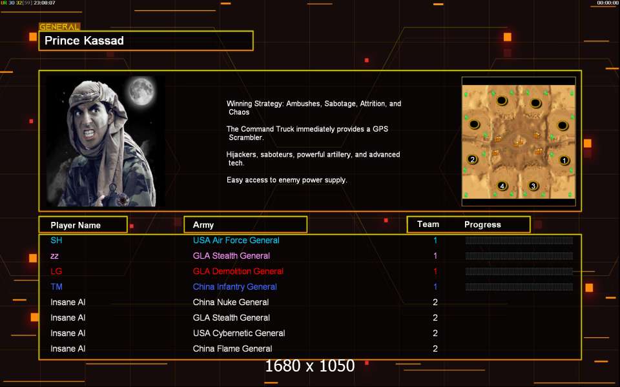This screenshot has width=620, height=387.
Task: Click the USA Cybernetic General army entry
Action: coord(239,333)
